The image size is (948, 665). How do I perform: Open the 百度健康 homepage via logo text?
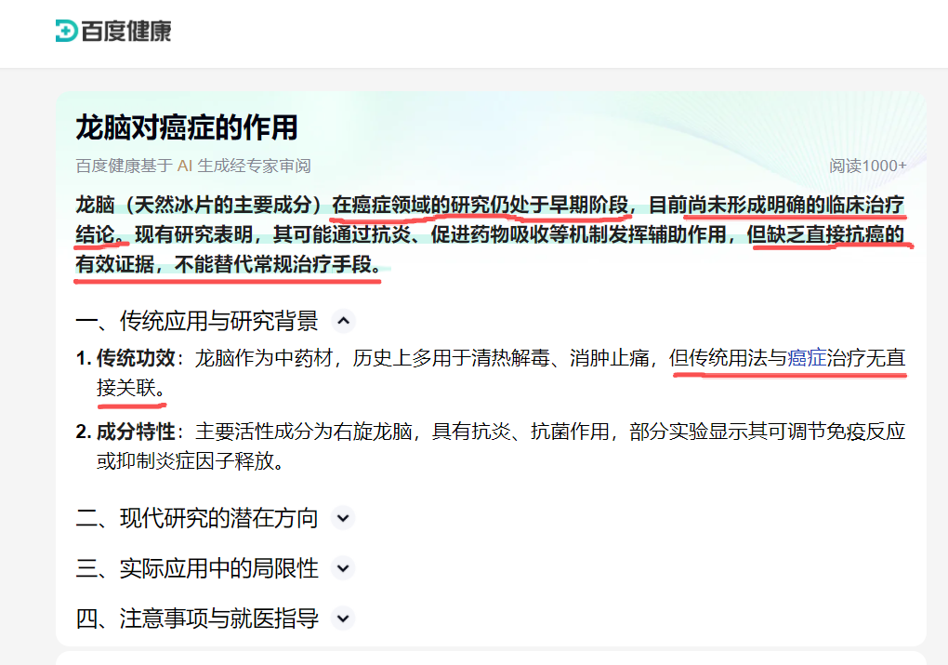point(126,31)
